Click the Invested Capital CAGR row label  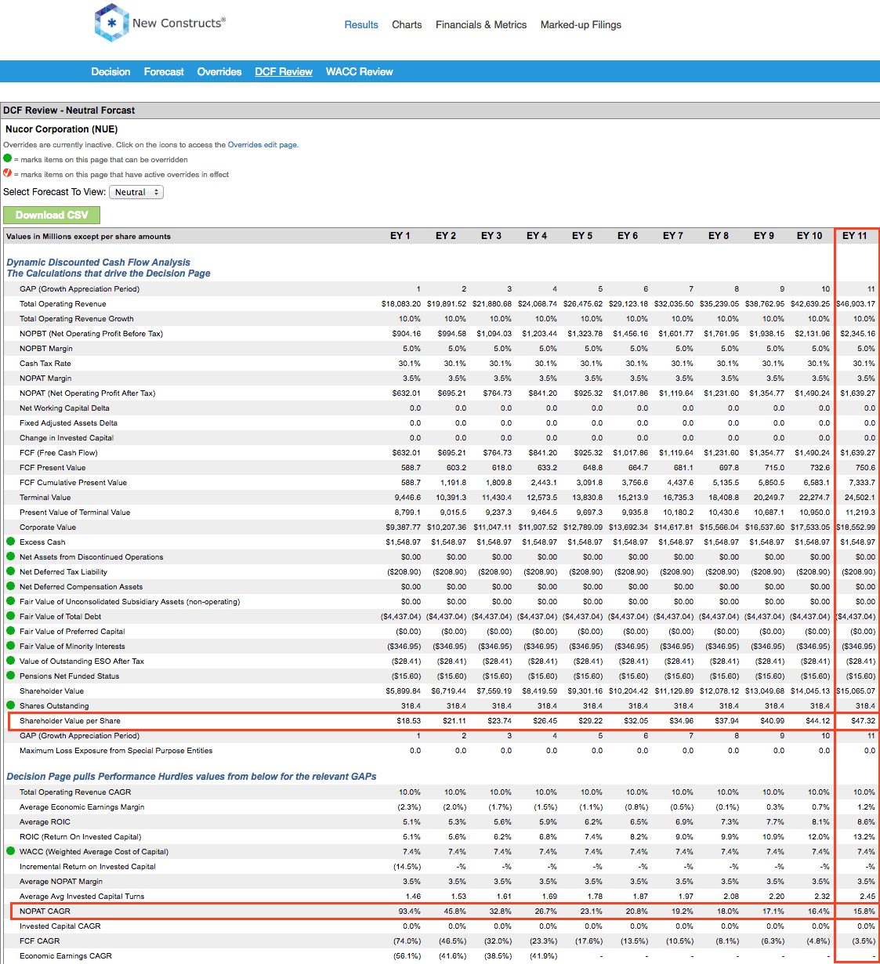(x=60, y=926)
